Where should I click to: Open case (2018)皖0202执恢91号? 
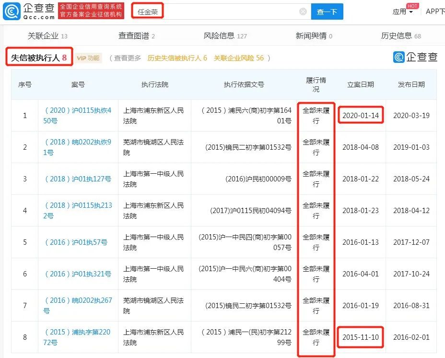pyautogui.click(x=77, y=147)
